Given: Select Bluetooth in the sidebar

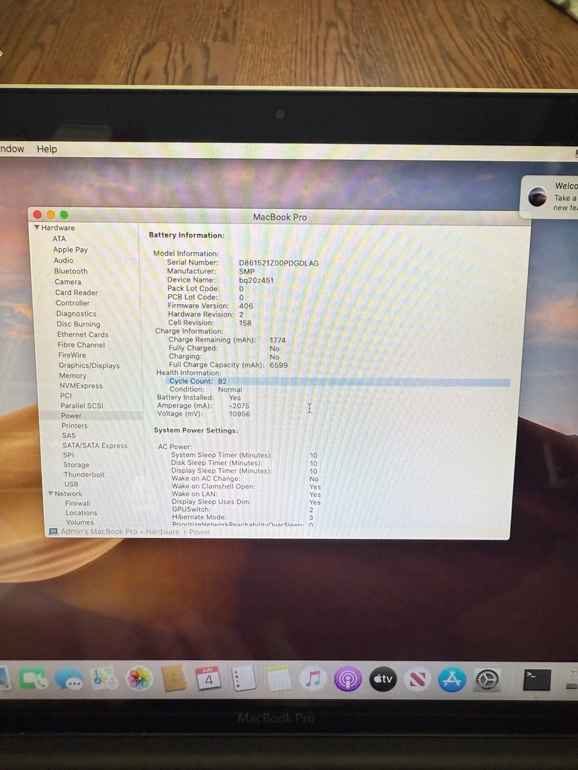Looking at the screenshot, I should (71, 271).
